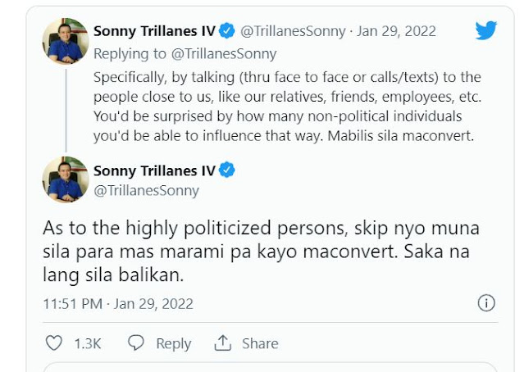Open Sonny Trillanes IV name in lower tweet
524x372 pixels.
[x=154, y=170]
